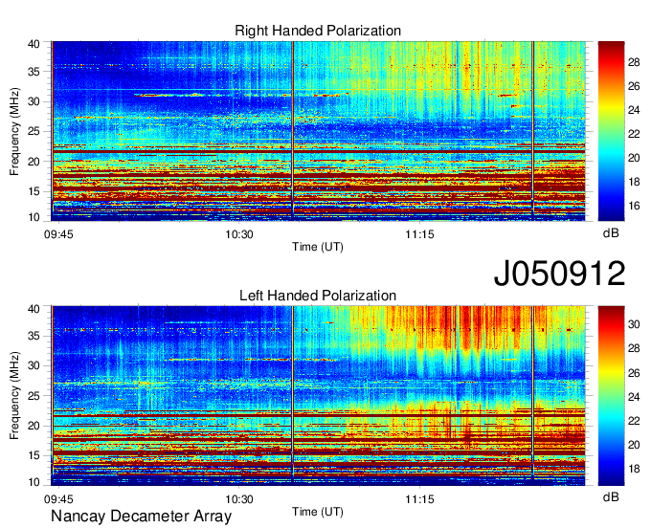
Task: Click the 35 MHz tick on Left Handed plot
Action: tap(34, 336)
